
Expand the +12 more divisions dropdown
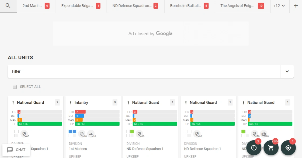click(279, 6)
